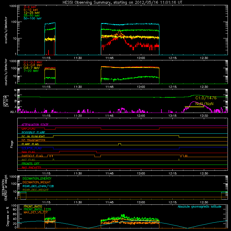Click the SAA_FLAG label
This screenshot has height=231, width=231.
[28, 152]
